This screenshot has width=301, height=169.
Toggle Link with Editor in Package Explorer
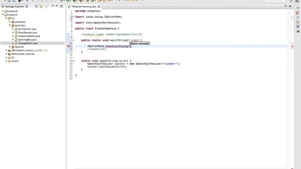pyautogui.click(x=41, y=6)
